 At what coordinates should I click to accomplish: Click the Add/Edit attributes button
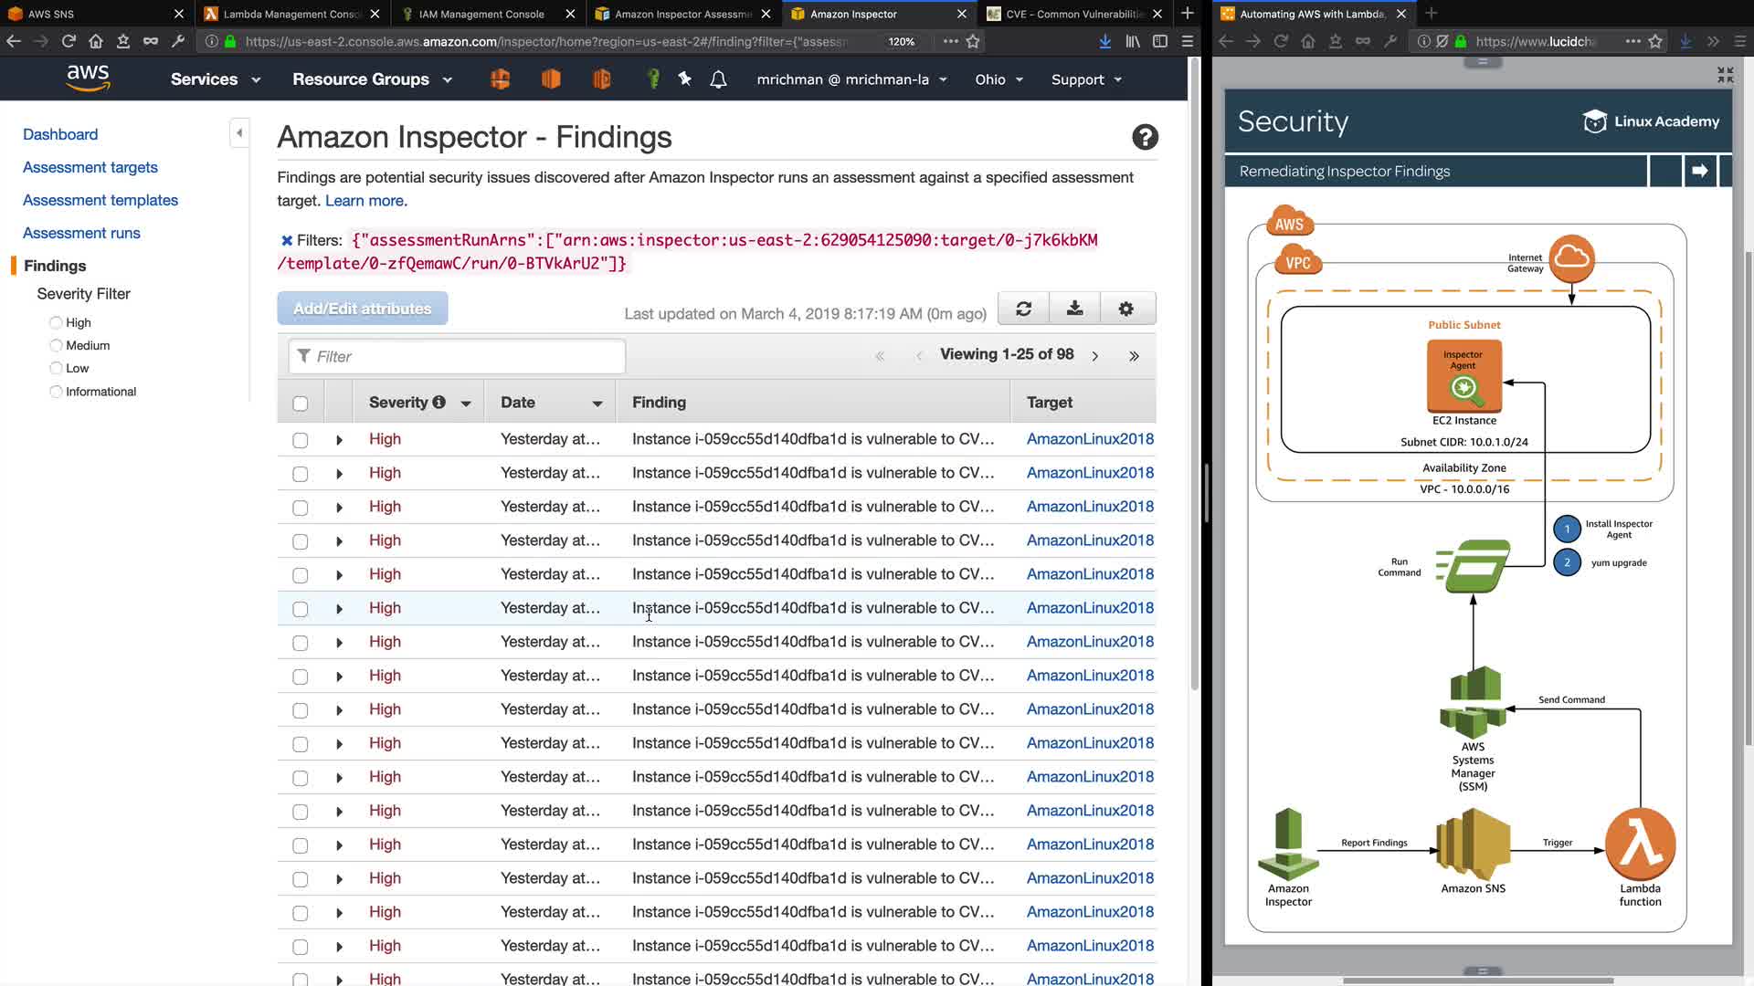tap(362, 309)
